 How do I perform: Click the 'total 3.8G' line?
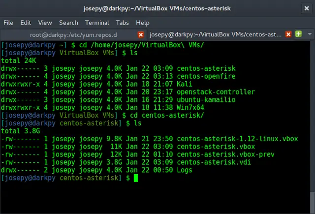[20, 131]
